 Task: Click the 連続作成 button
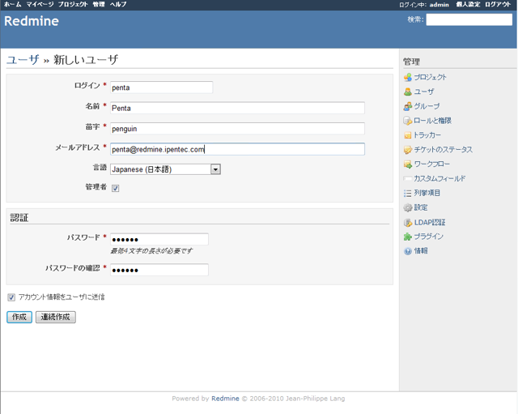(x=56, y=317)
